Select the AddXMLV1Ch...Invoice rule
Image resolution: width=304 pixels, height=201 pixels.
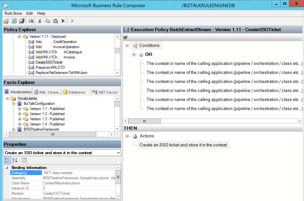(55, 57)
